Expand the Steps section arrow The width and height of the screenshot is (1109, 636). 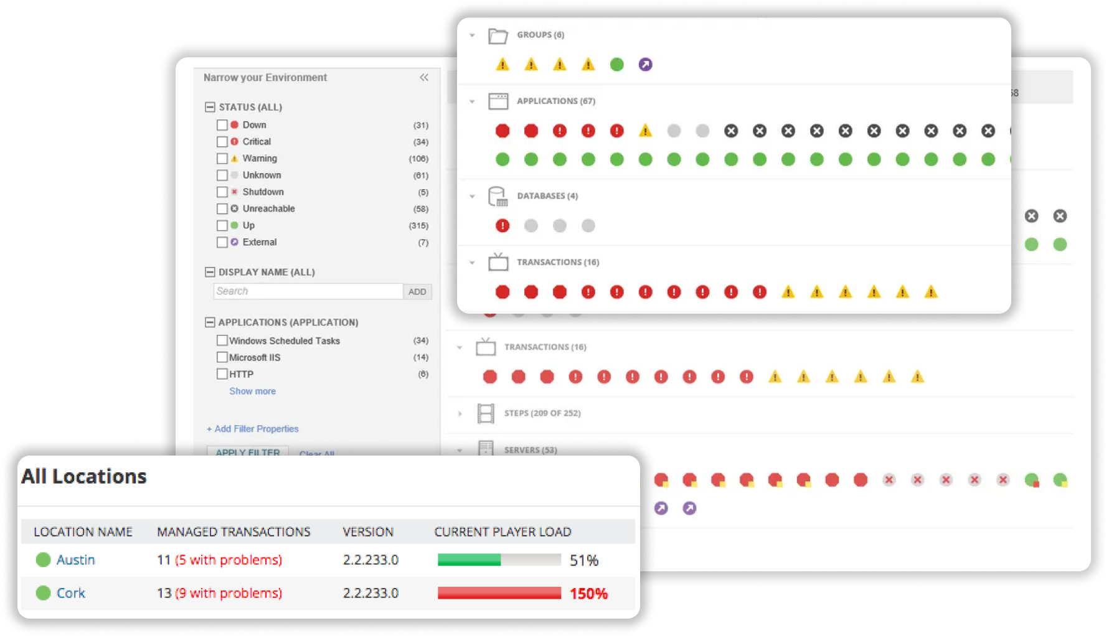460,413
